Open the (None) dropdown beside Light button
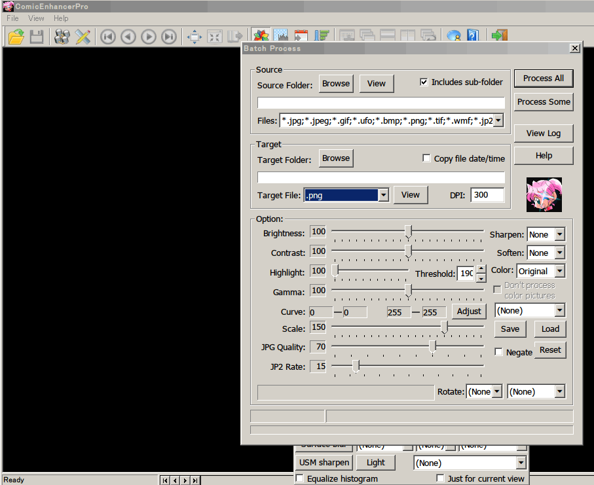 point(521,463)
